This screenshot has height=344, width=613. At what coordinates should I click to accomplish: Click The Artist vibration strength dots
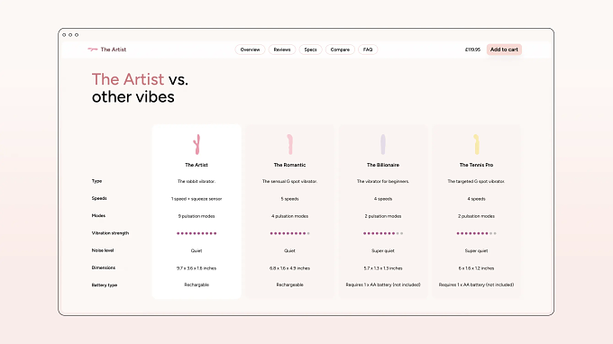coord(197,233)
